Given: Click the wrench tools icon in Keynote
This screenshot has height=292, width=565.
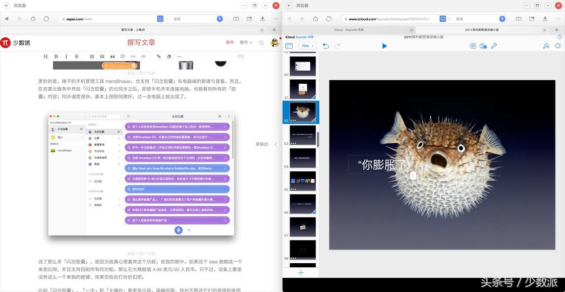Looking at the screenshot, I should tap(495, 46).
